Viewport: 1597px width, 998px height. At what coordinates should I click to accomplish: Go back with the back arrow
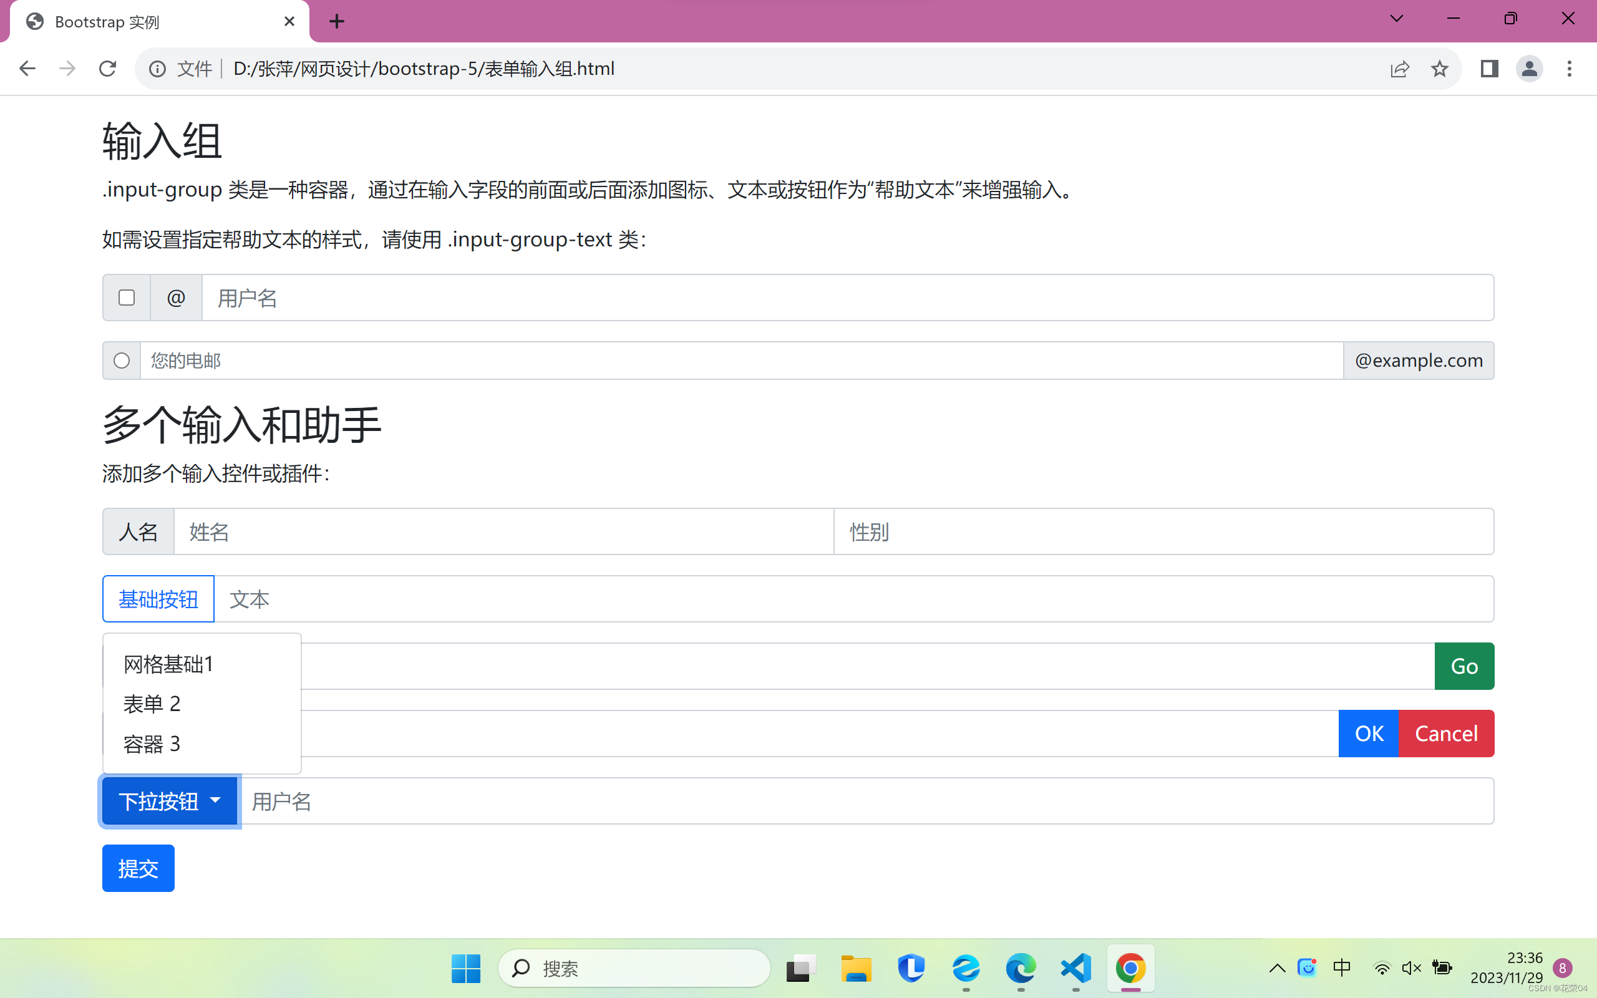point(27,69)
